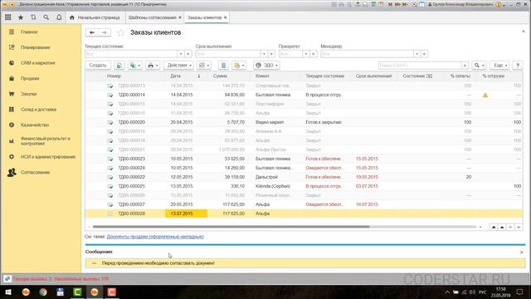Clear the Менеджер filter
The height and width of the screenshot is (299, 531).
point(424,54)
